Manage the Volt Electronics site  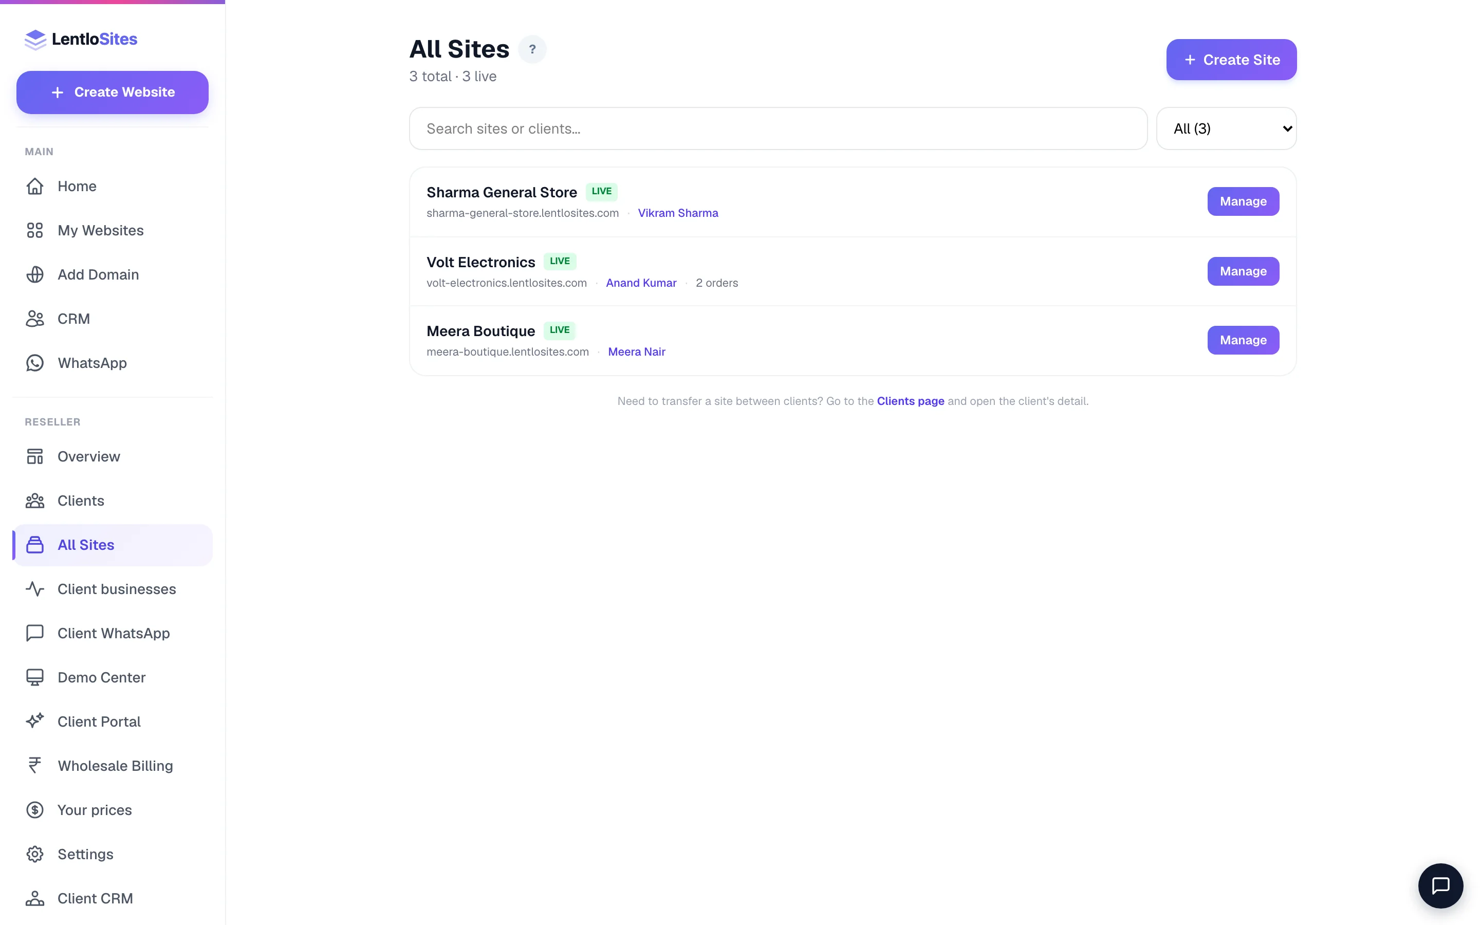[x=1243, y=271]
